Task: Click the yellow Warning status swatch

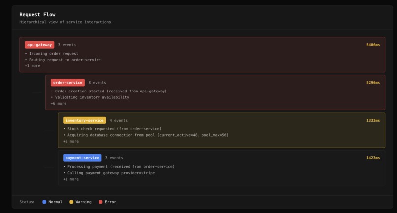Action: pos(71,202)
